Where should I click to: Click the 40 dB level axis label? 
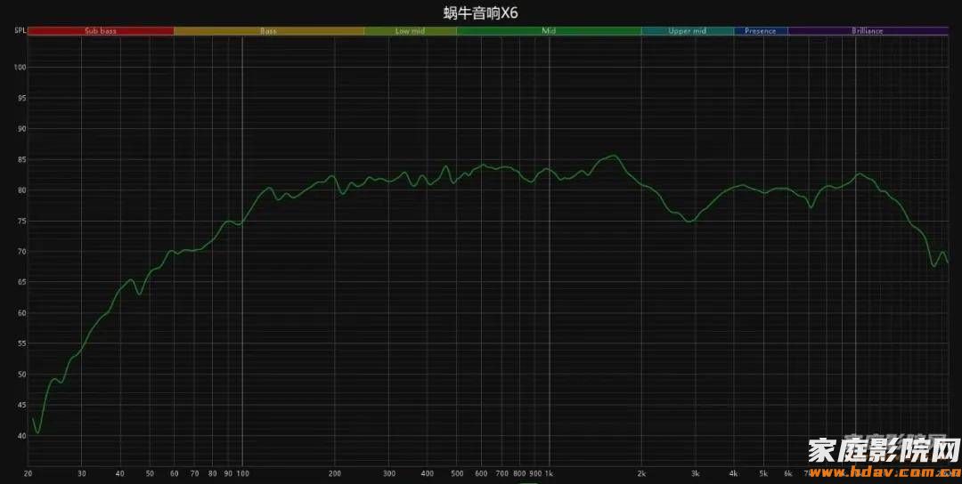[x=20, y=436]
